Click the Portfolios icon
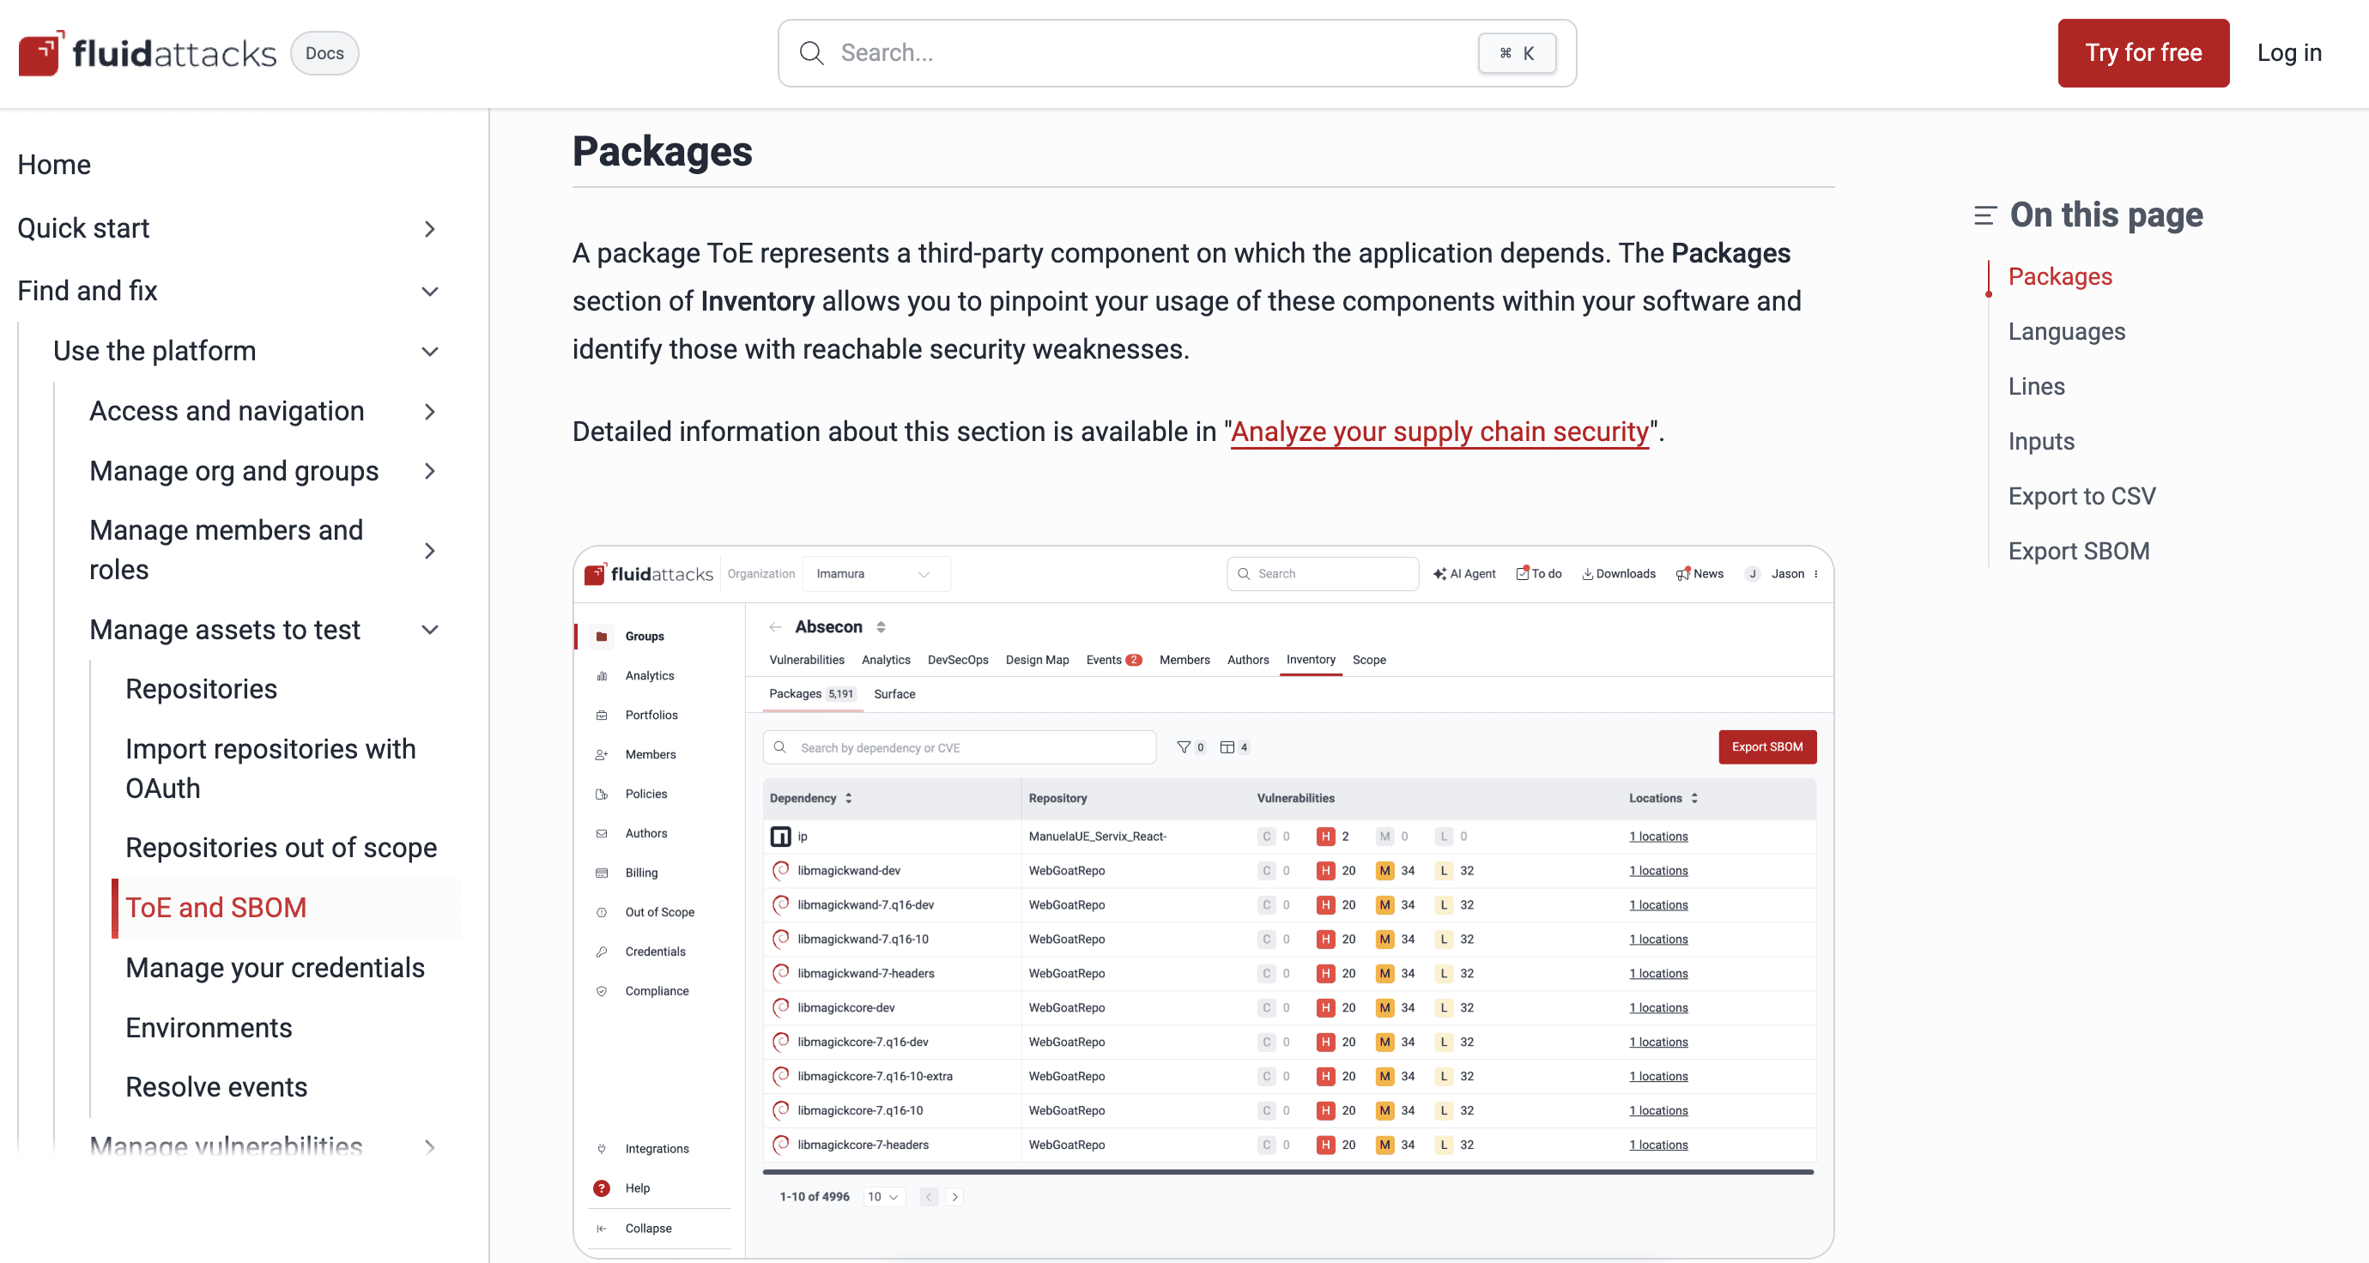Image resolution: width=2369 pixels, height=1263 pixels. click(x=602, y=715)
